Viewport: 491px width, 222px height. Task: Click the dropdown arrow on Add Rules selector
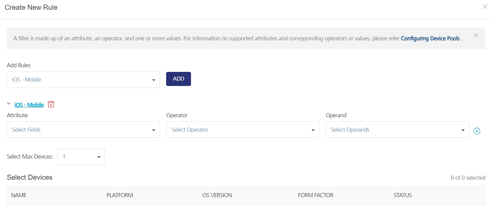click(x=154, y=80)
